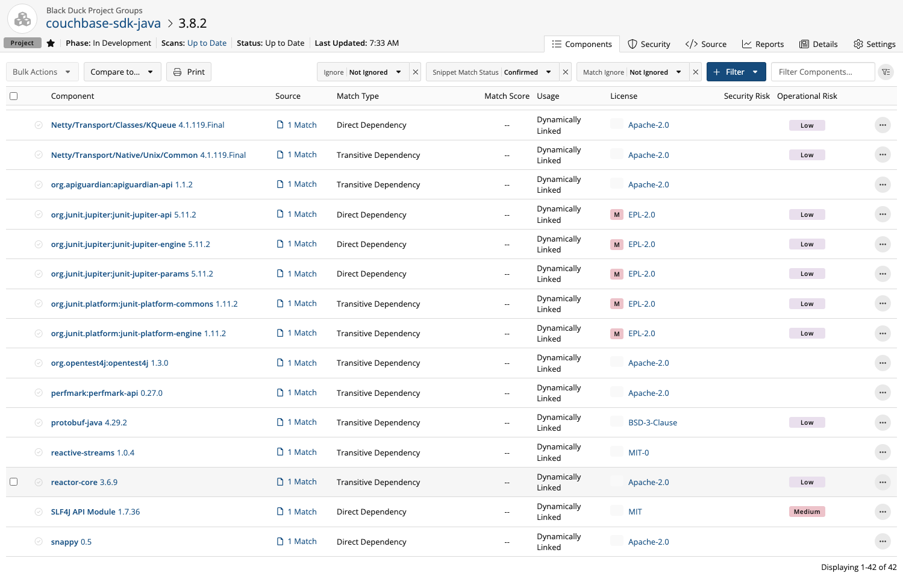
Task: Click the M license risk badge for junit-platform-engine
Action: pyautogui.click(x=617, y=334)
